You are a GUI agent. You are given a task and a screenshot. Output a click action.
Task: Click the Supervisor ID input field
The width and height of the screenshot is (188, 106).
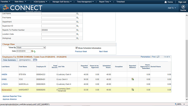tap(59, 26)
